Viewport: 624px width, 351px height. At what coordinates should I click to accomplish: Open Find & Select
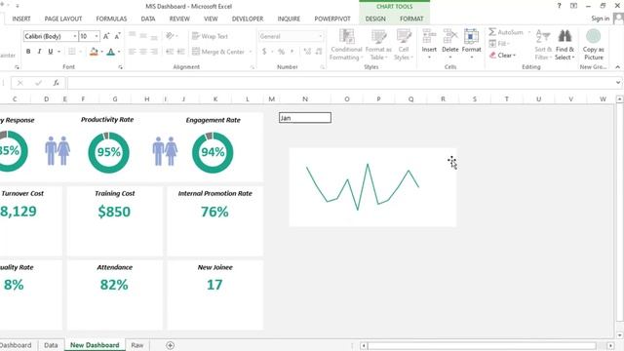(x=565, y=45)
